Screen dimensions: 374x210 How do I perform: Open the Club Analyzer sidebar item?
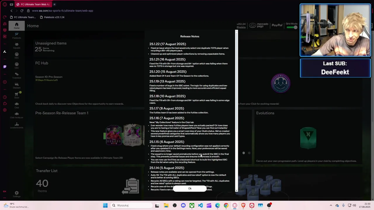click(x=17, y=115)
